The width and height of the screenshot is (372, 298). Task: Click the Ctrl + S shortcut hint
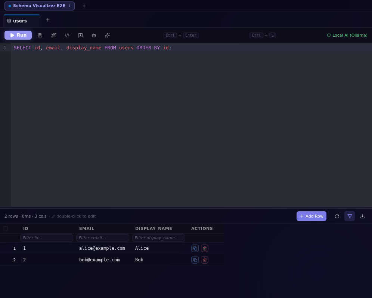(x=263, y=36)
